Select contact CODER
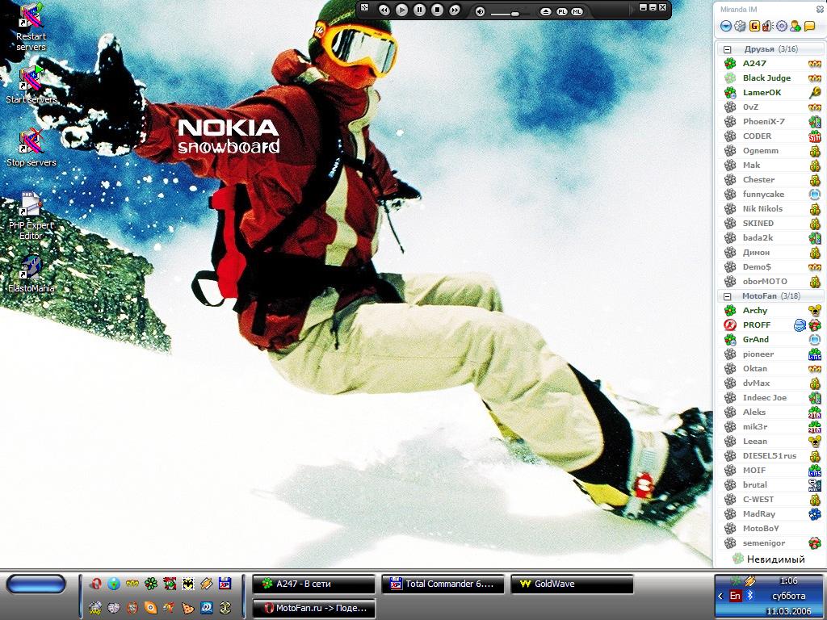Image resolution: width=827 pixels, height=620 pixels. (770, 136)
